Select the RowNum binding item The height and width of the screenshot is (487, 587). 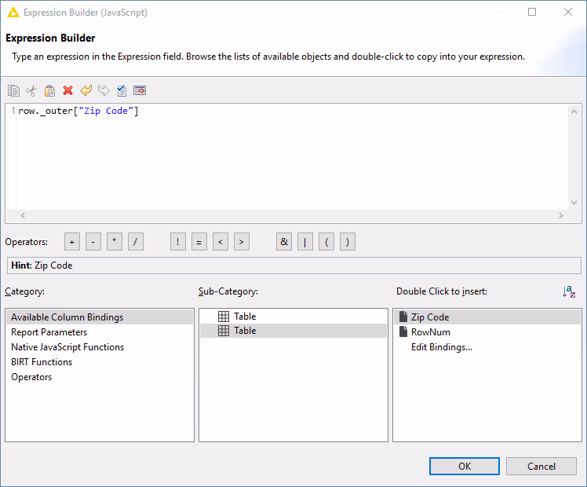430,332
